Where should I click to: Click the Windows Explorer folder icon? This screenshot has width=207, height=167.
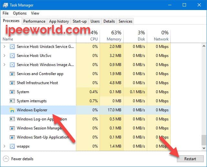pos(12,110)
